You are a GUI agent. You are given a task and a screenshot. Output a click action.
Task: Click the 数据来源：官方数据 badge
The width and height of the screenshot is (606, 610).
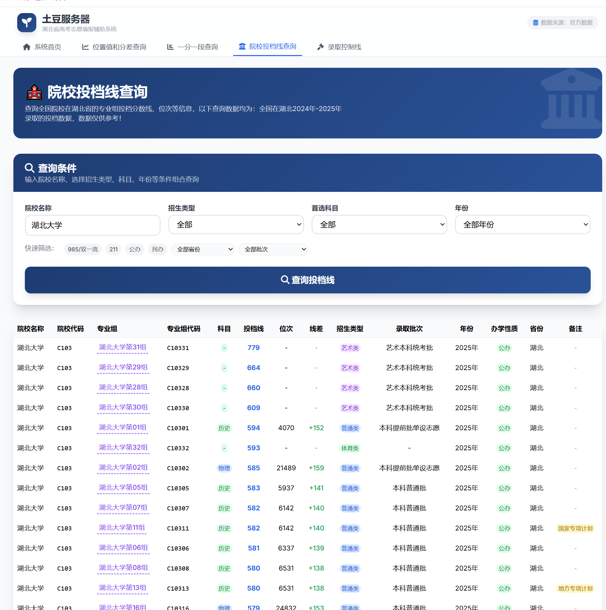(x=563, y=23)
